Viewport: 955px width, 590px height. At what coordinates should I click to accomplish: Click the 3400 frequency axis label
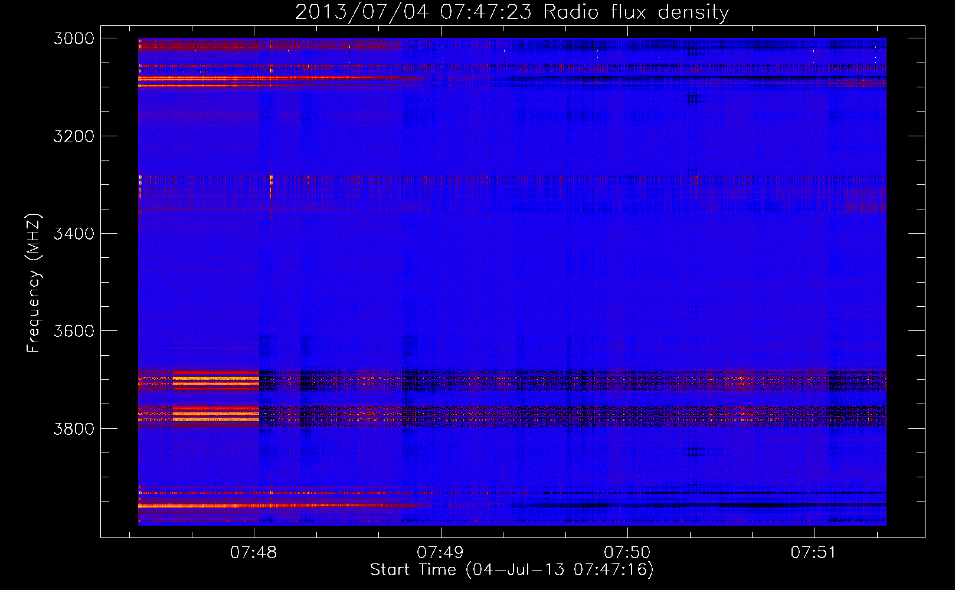click(x=74, y=233)
